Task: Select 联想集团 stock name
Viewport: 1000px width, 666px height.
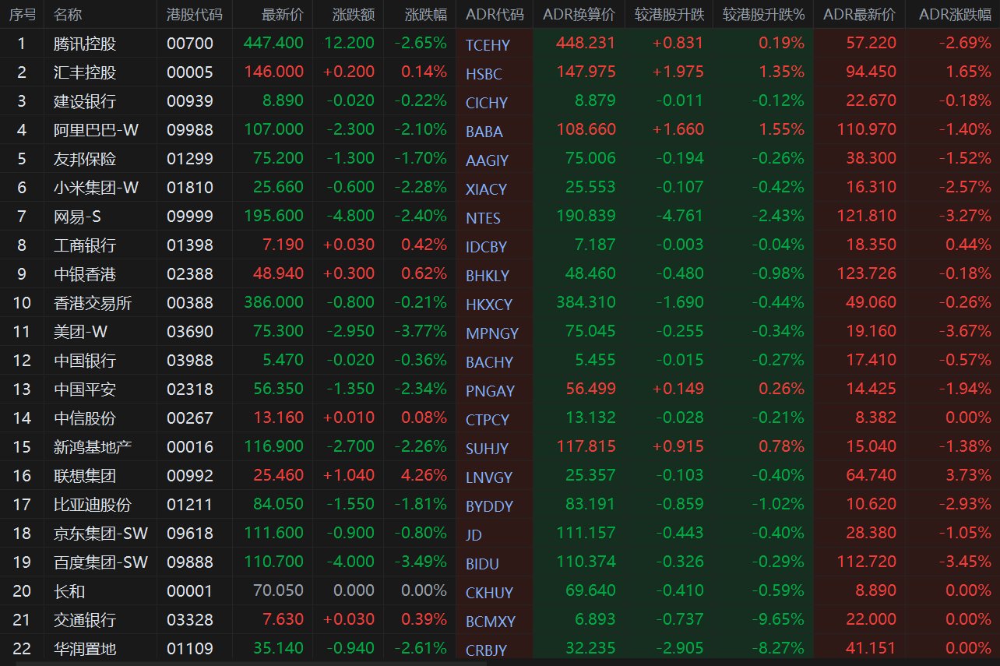Action: point(85,475)
